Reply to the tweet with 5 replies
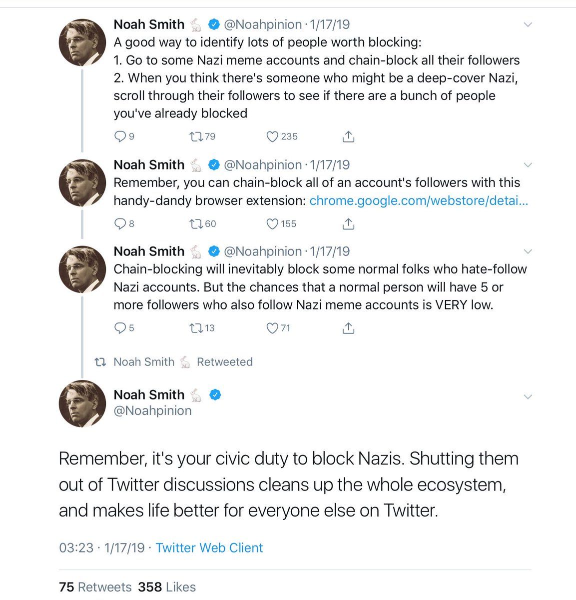576x600 pixels. (x=120, y=328)
